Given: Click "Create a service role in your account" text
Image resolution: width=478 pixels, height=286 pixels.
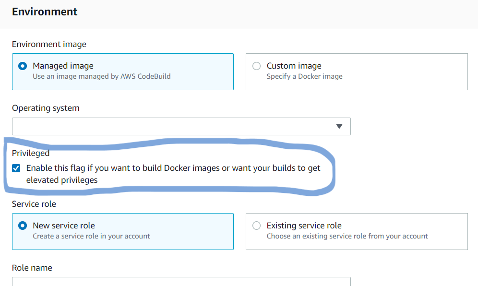Looking at the screenshot, I should click(91, 236).
